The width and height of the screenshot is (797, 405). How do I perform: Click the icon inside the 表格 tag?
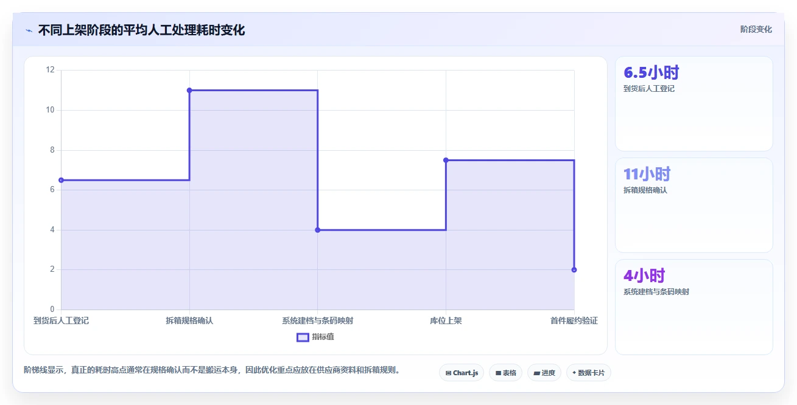[x=498, y=373]
